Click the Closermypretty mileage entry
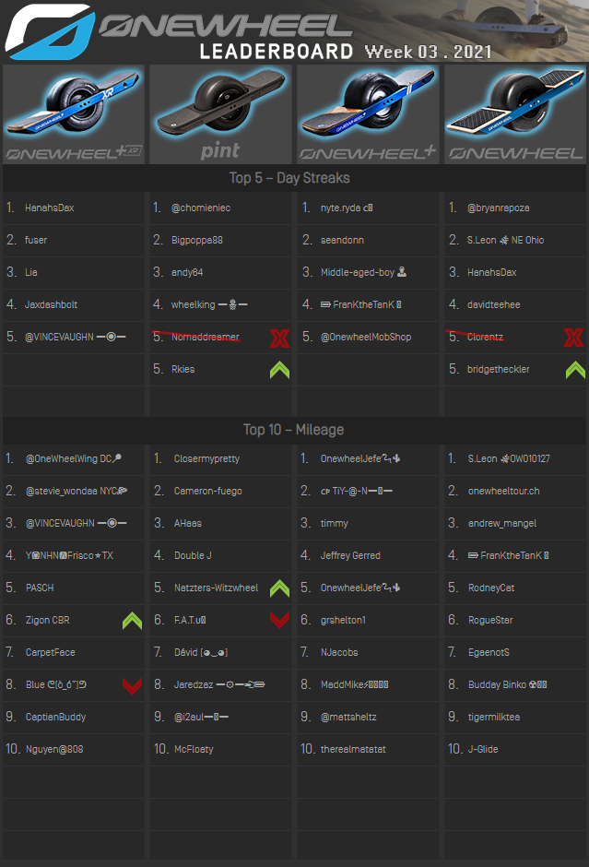The width and height of the screenshot is (589, 867). (206, 459)
